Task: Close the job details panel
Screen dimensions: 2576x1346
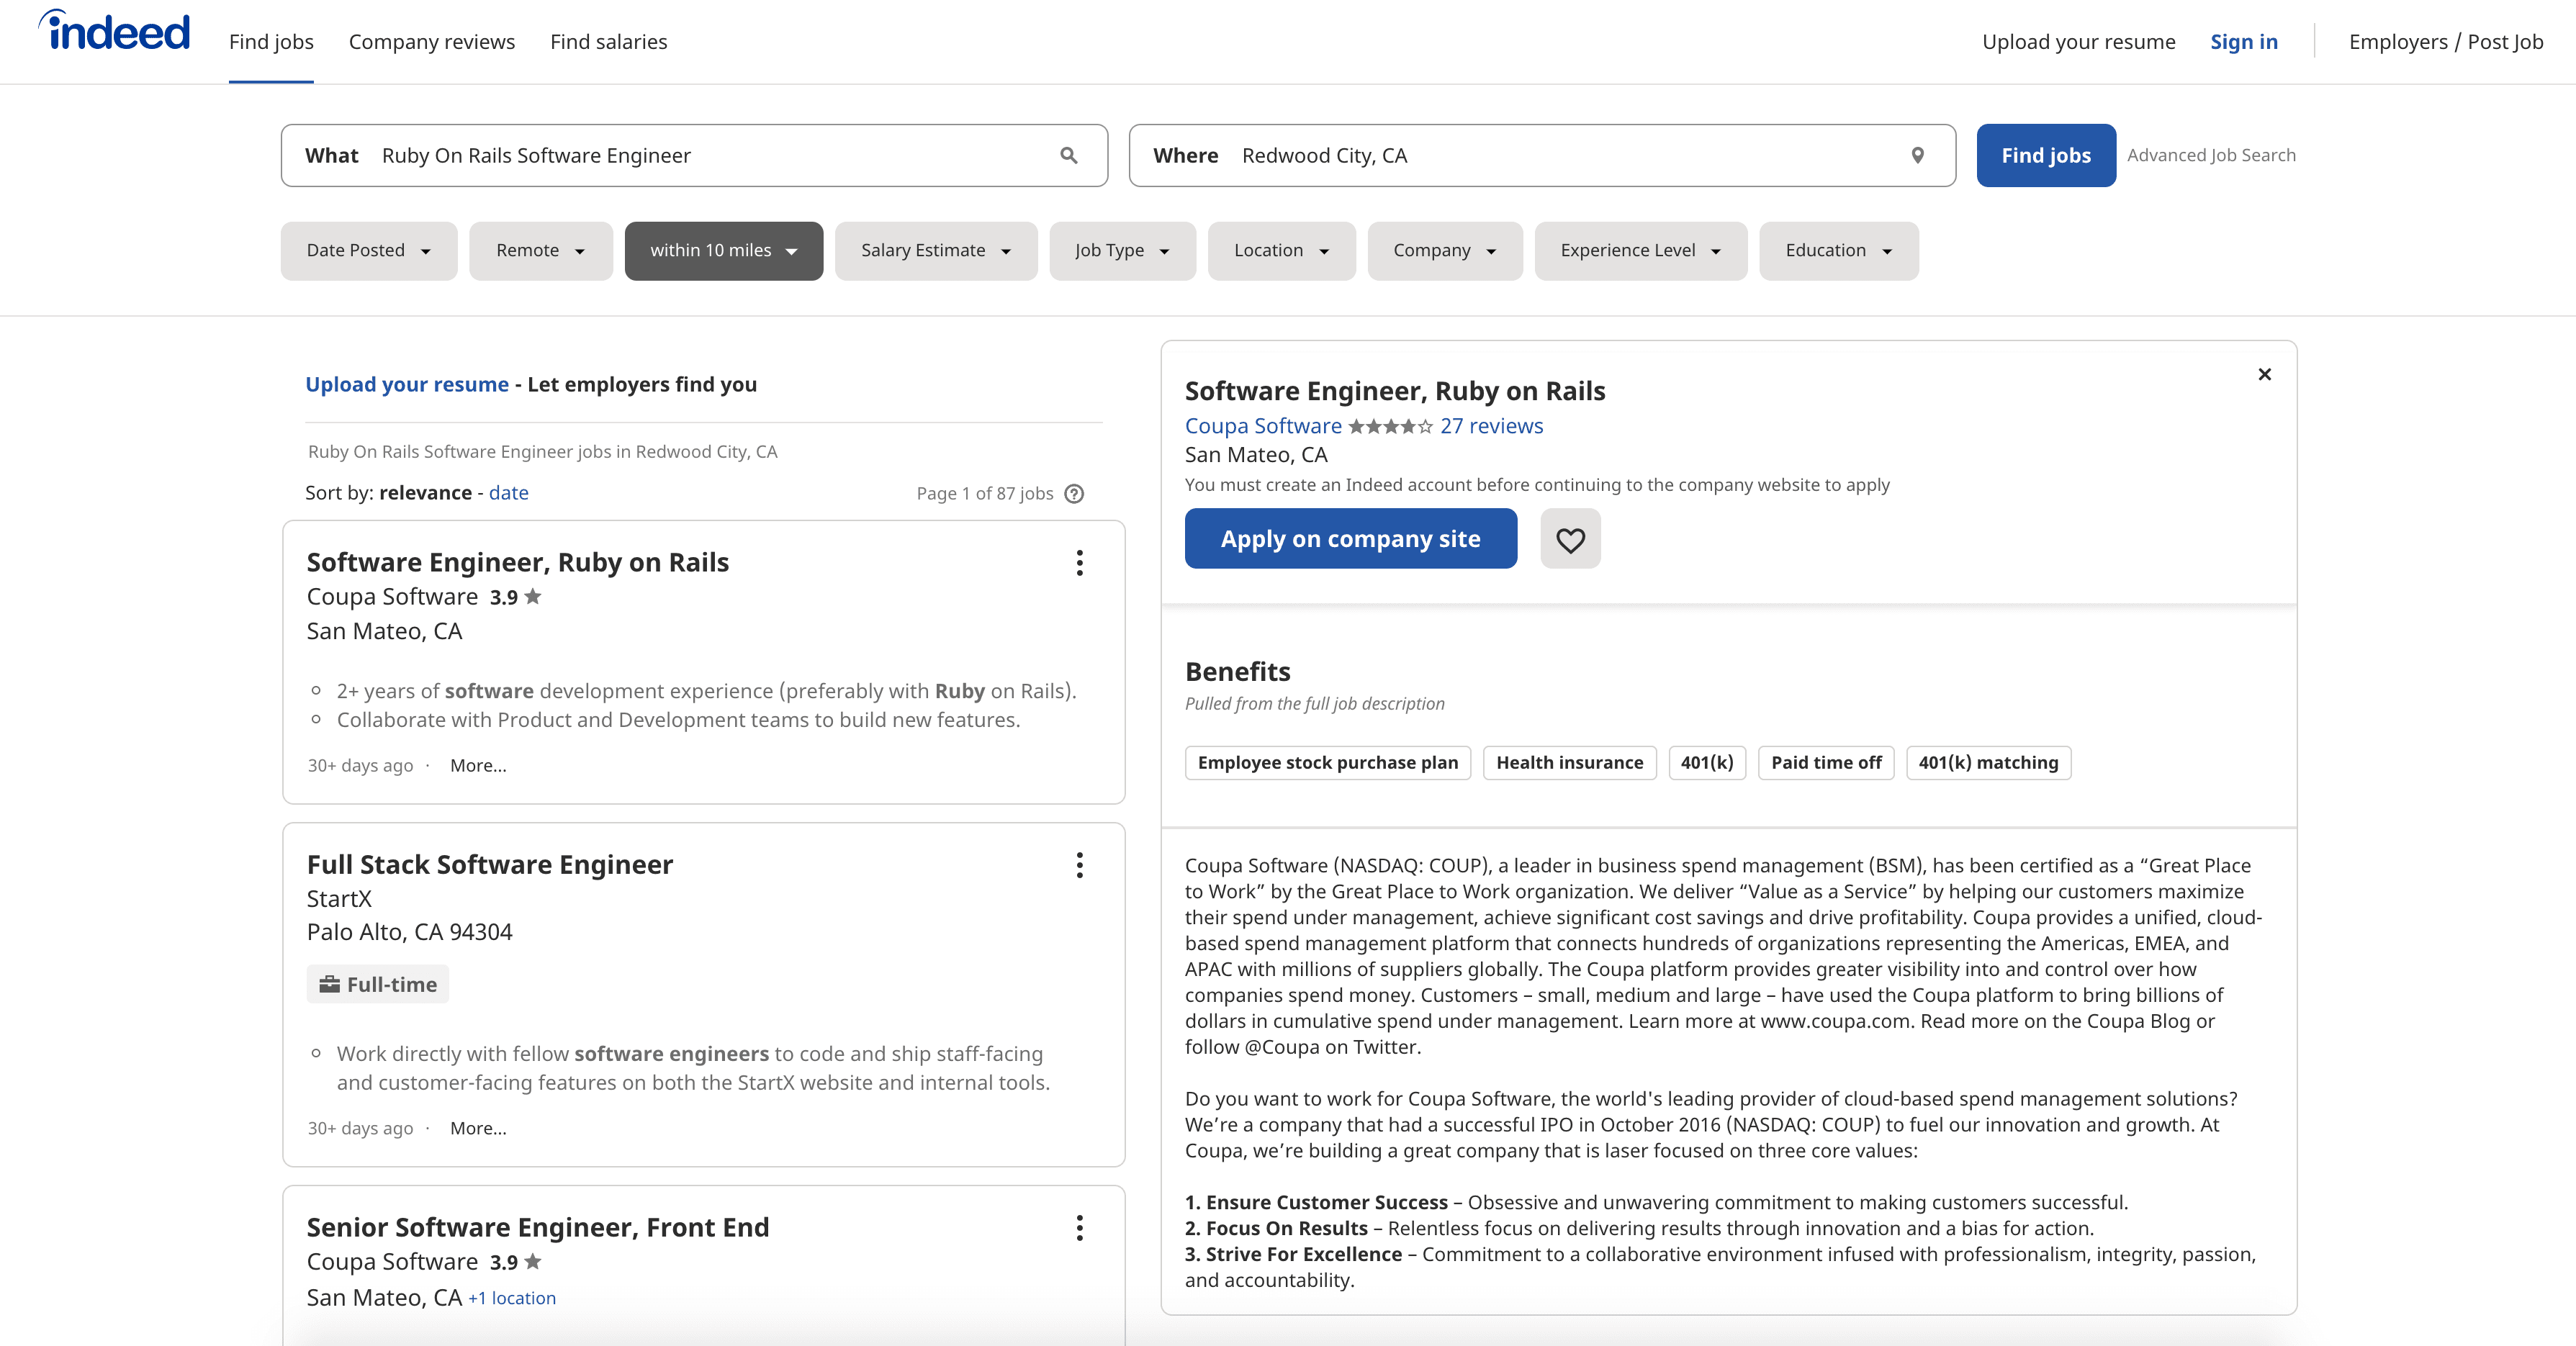Action: tap(2264, 374)
